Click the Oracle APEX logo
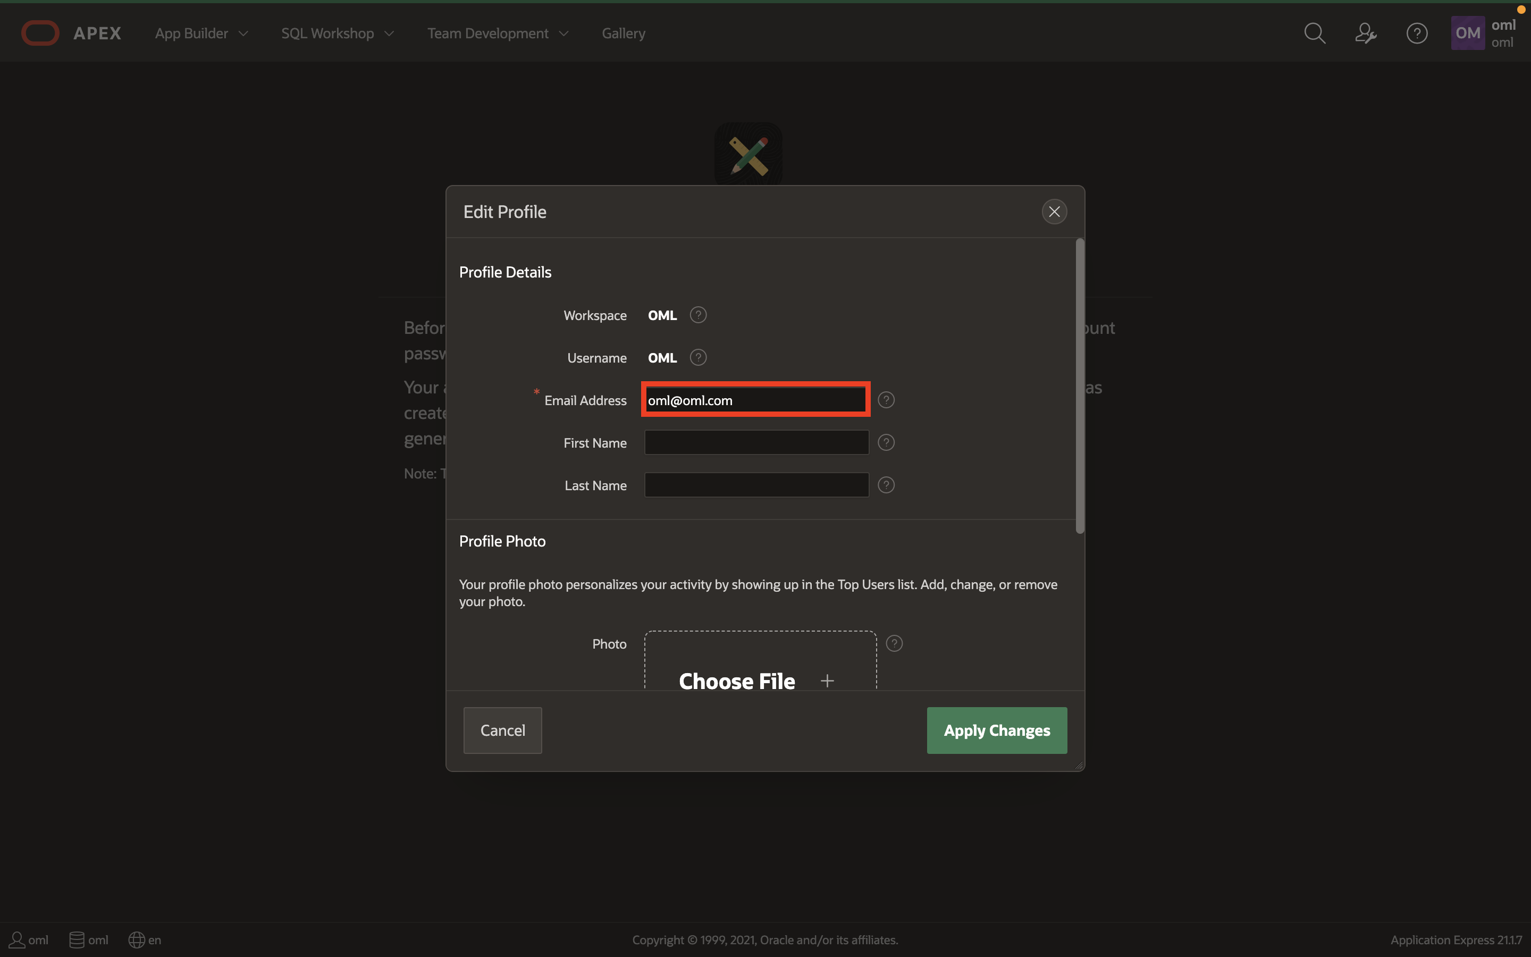The width and height of the screenshot is (1531, 957). pos(71,33)
